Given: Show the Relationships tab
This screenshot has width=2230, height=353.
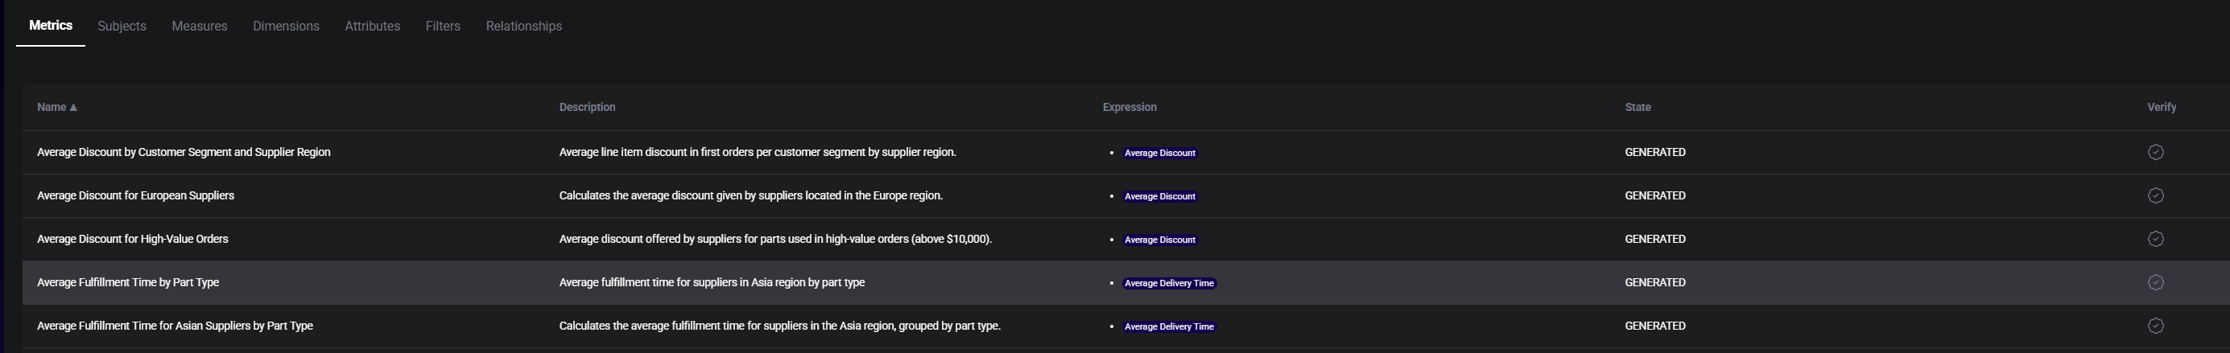Looking at the screenshot, I should coord(524,26).
